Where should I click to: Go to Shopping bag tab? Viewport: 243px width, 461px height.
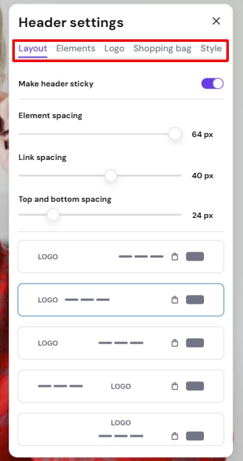tap(162, 49)
